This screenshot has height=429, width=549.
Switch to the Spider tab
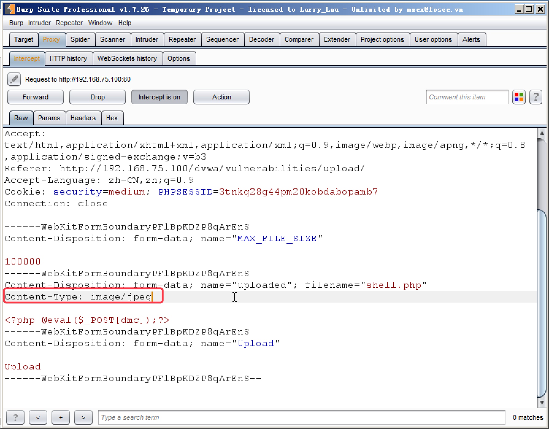[80, 40]
